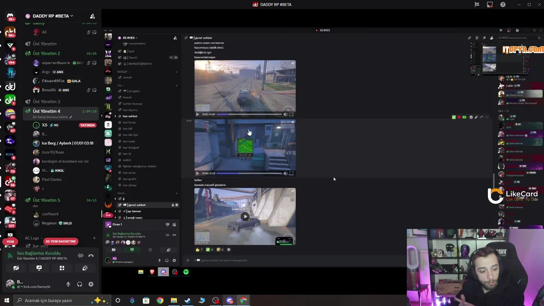Viewport: 544px width, 306px height.
Task: Open the soundboard icon in the voice panel
Action: point(85,268)
